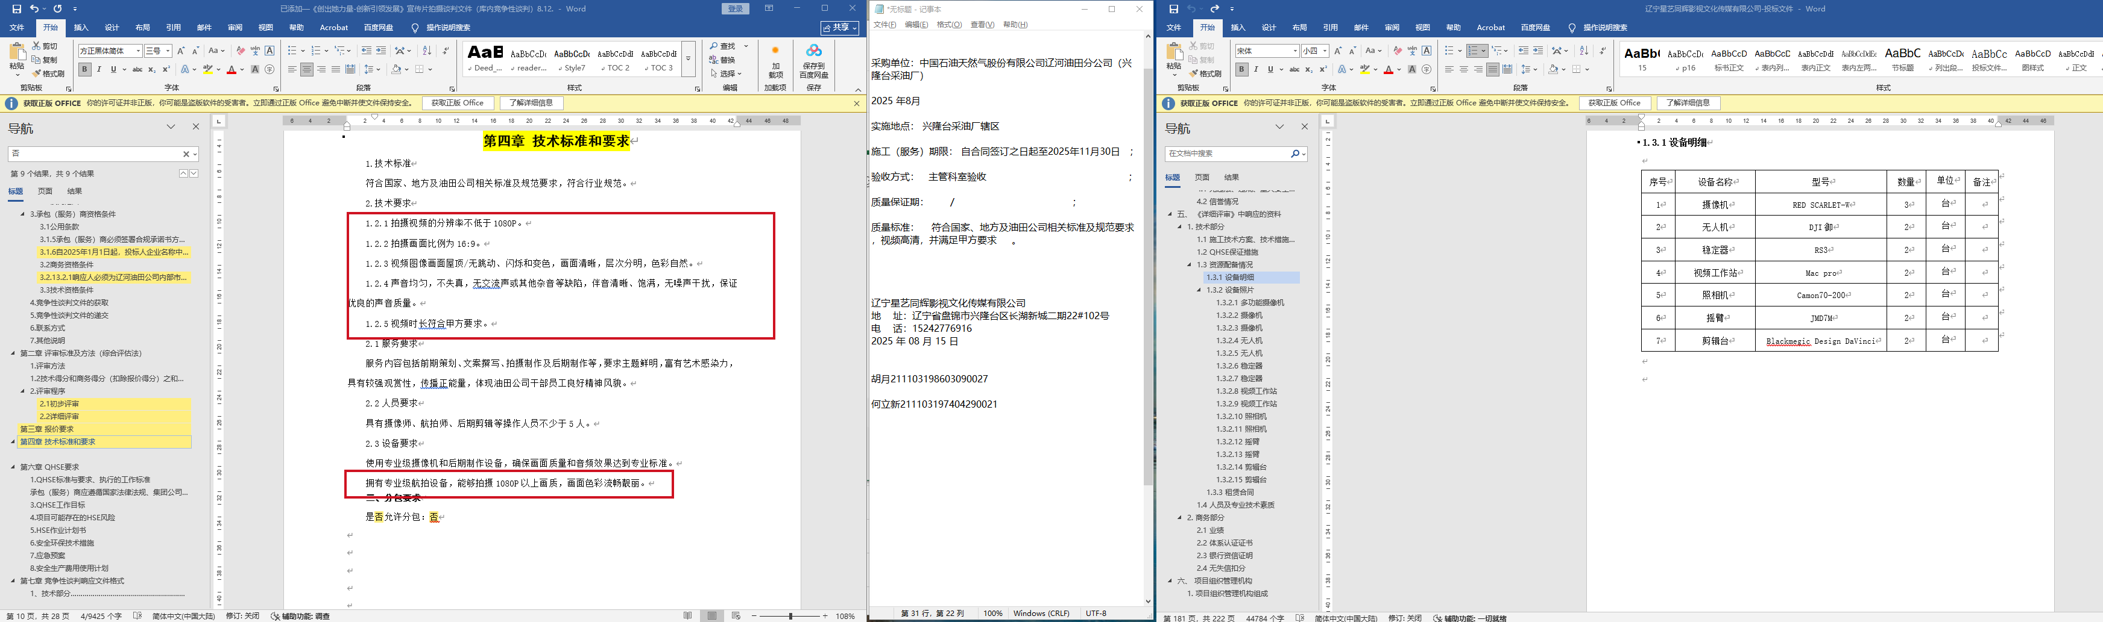Click the 在文档中搜索 navigation search field
2103x622 pixels.
(1229, 154)
